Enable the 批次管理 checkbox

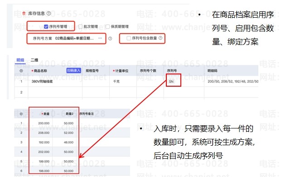pyautogui.click(x=81, y=27)
